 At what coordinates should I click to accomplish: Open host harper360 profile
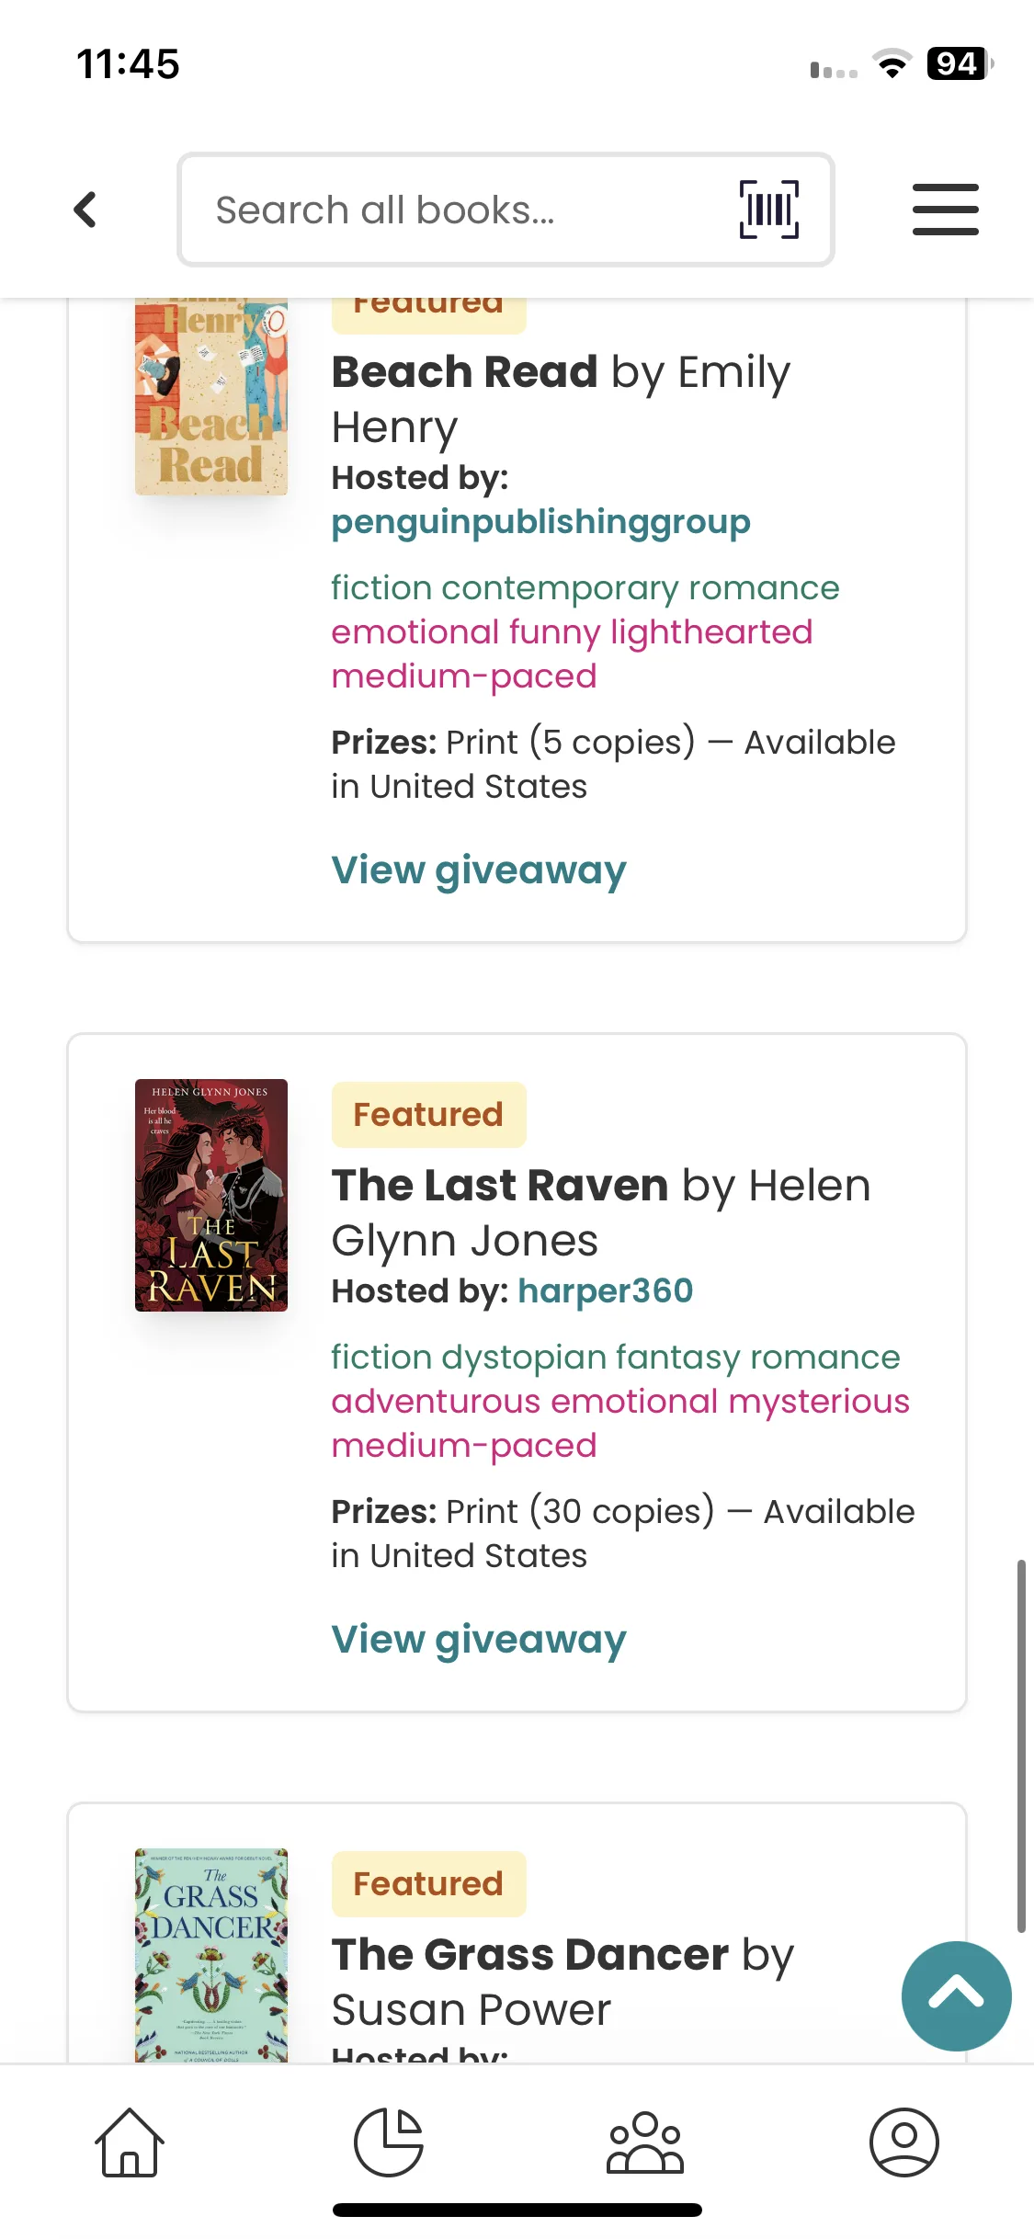pyautogui.click(x=605, y=1291)
